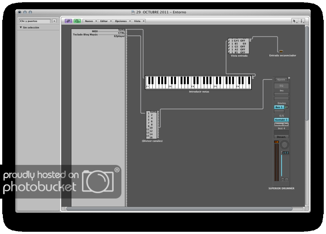326x234 pixels.
Task: Open the Nuevo menu
Action: coord(91,21)
